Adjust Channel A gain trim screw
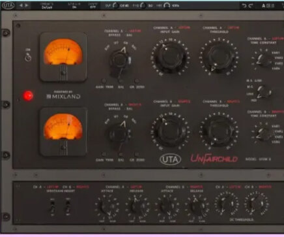This screenshot has height=237, width=284. point(104,81)
